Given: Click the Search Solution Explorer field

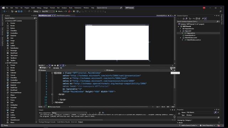Looking at the screenshot, I should [x=196, y=21].
